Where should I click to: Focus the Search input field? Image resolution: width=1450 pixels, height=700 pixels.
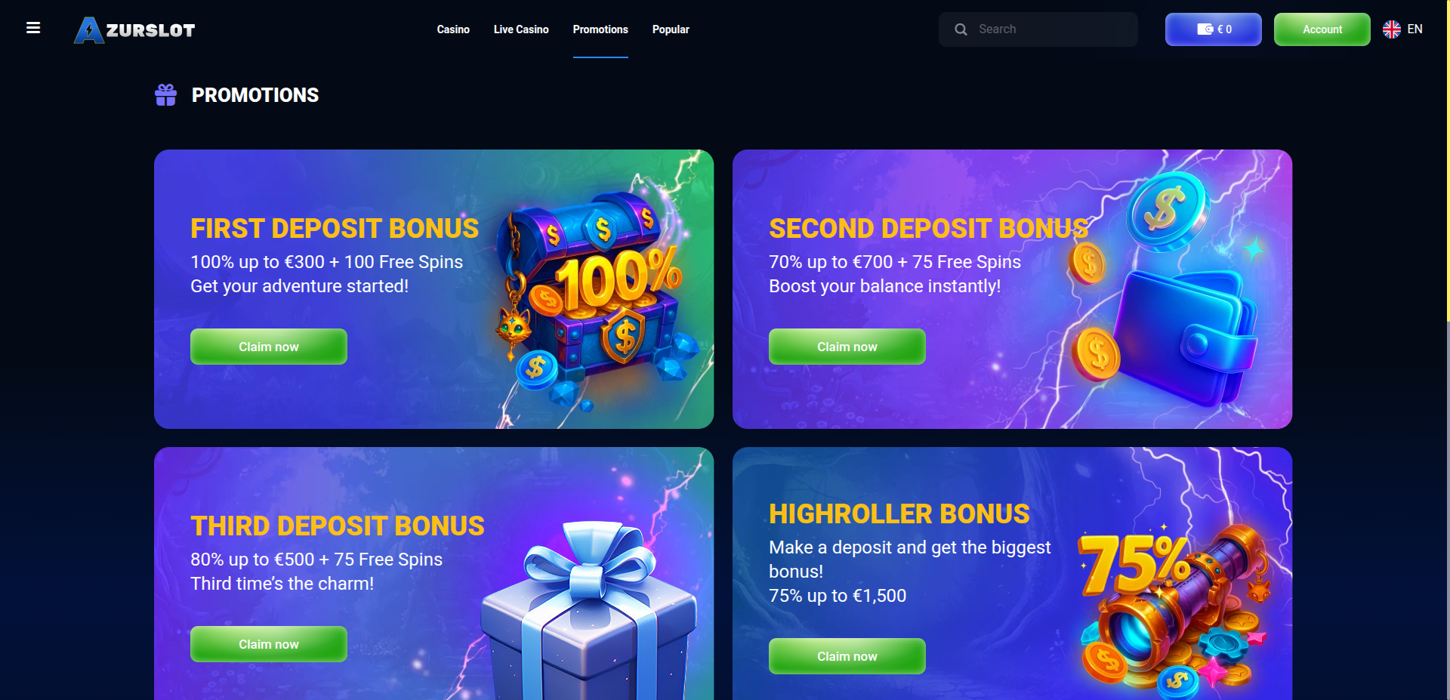(x=1038, y=29)
